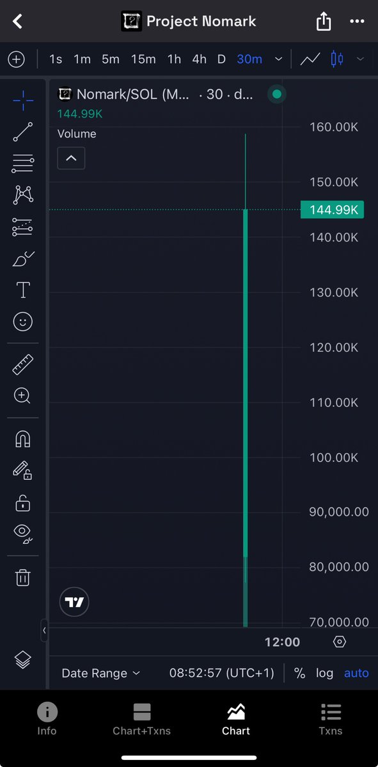Expand the Date Range dropdown
Screen dimensions: 378x767
100,673
